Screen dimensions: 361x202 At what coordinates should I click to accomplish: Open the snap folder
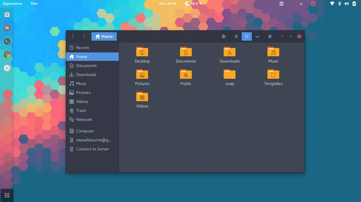tap(229, 75)
